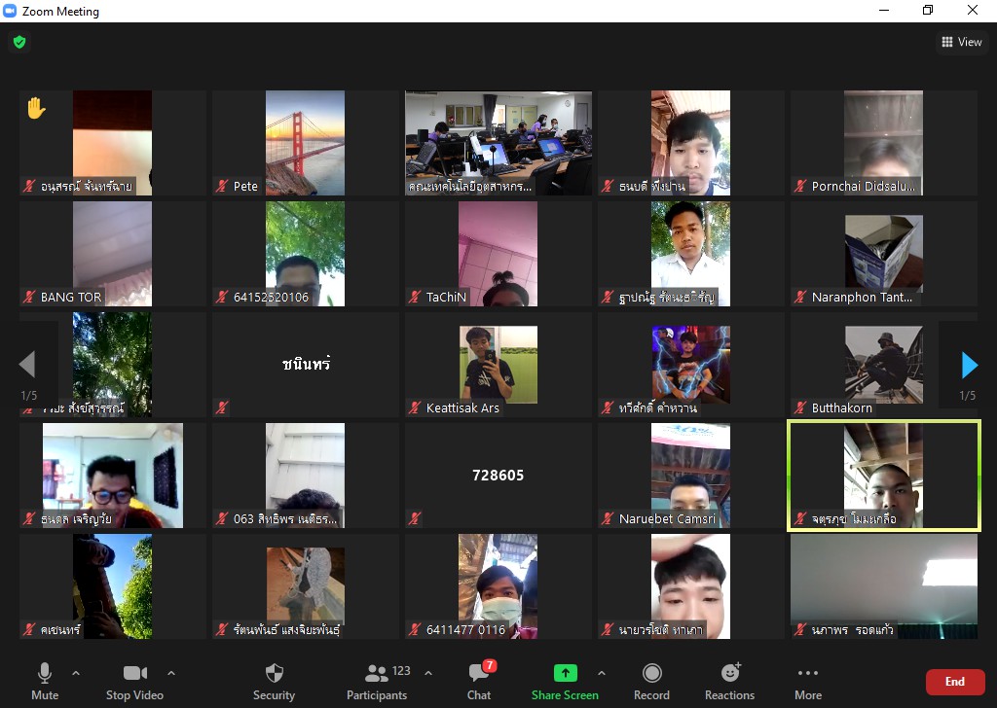The height and width of the screenshot is (708, 997).
Task: Stop the video camera
Action: click(134, 682)
